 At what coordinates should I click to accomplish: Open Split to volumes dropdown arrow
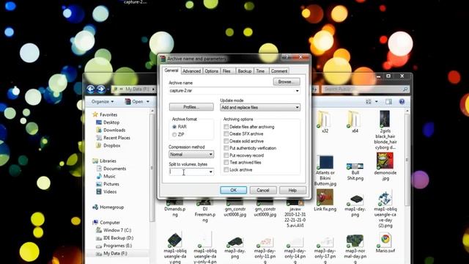(210, 172)
